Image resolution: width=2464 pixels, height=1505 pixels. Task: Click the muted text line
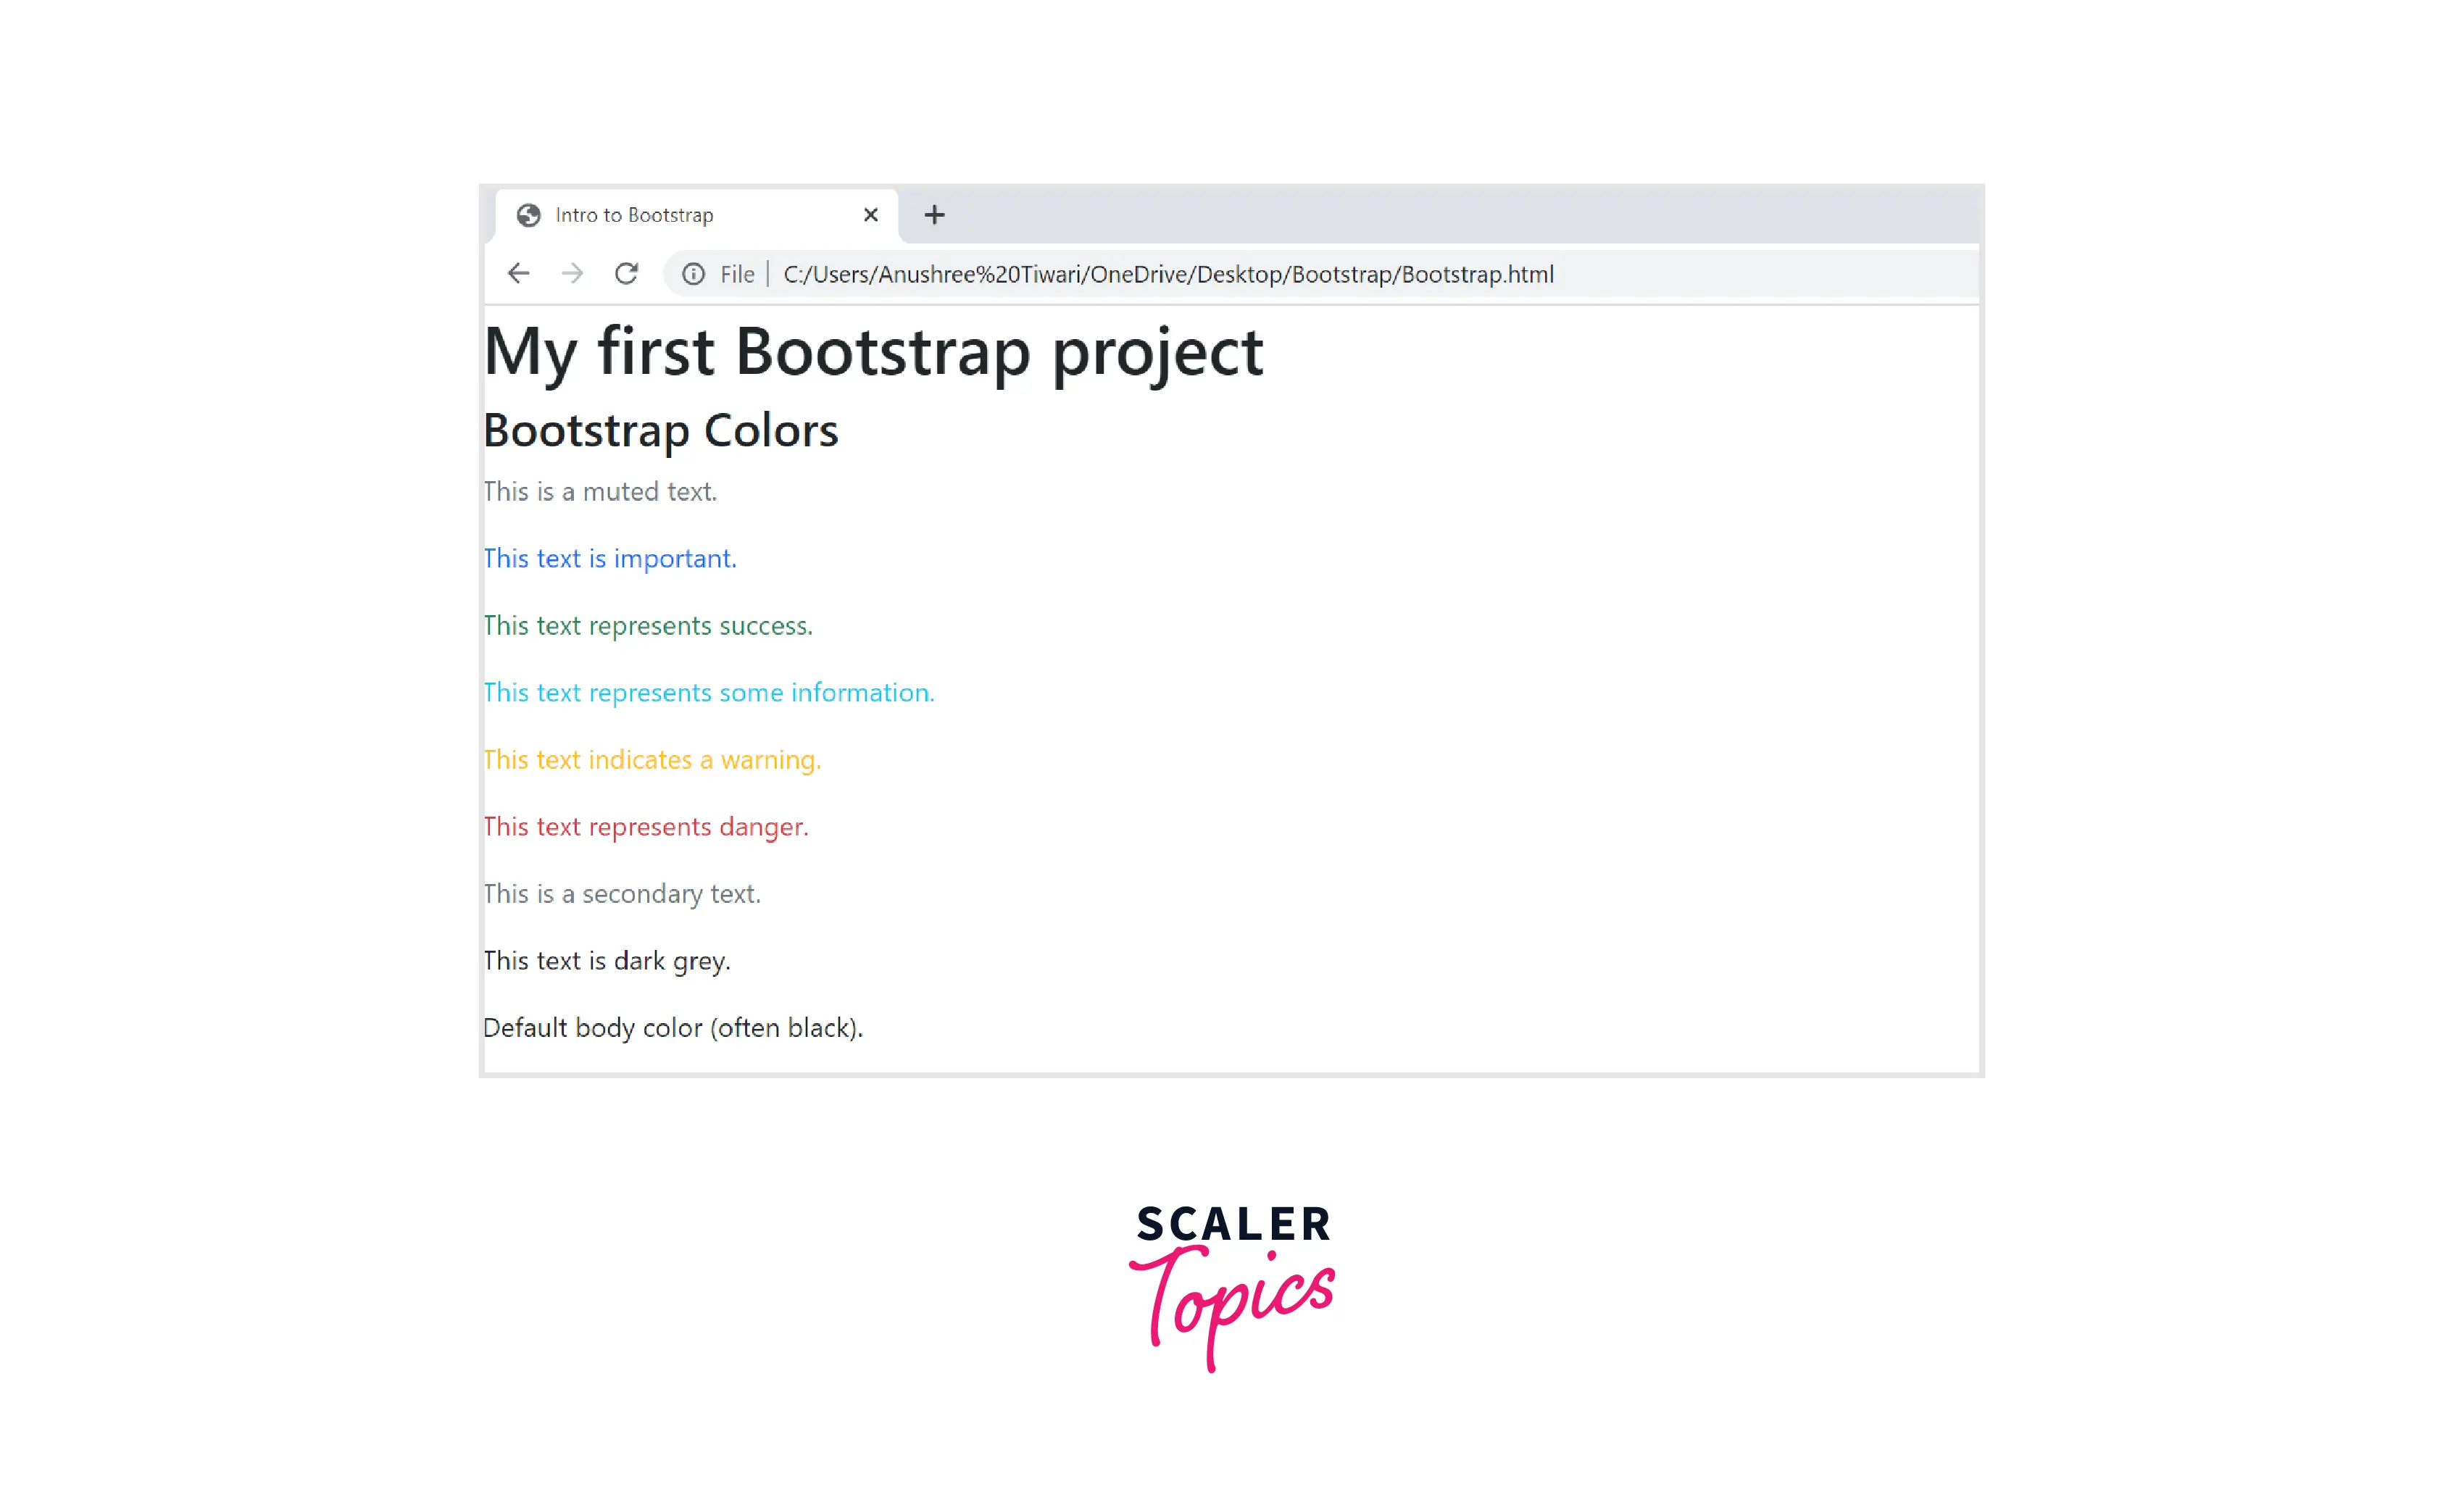[x=600, y=492]
